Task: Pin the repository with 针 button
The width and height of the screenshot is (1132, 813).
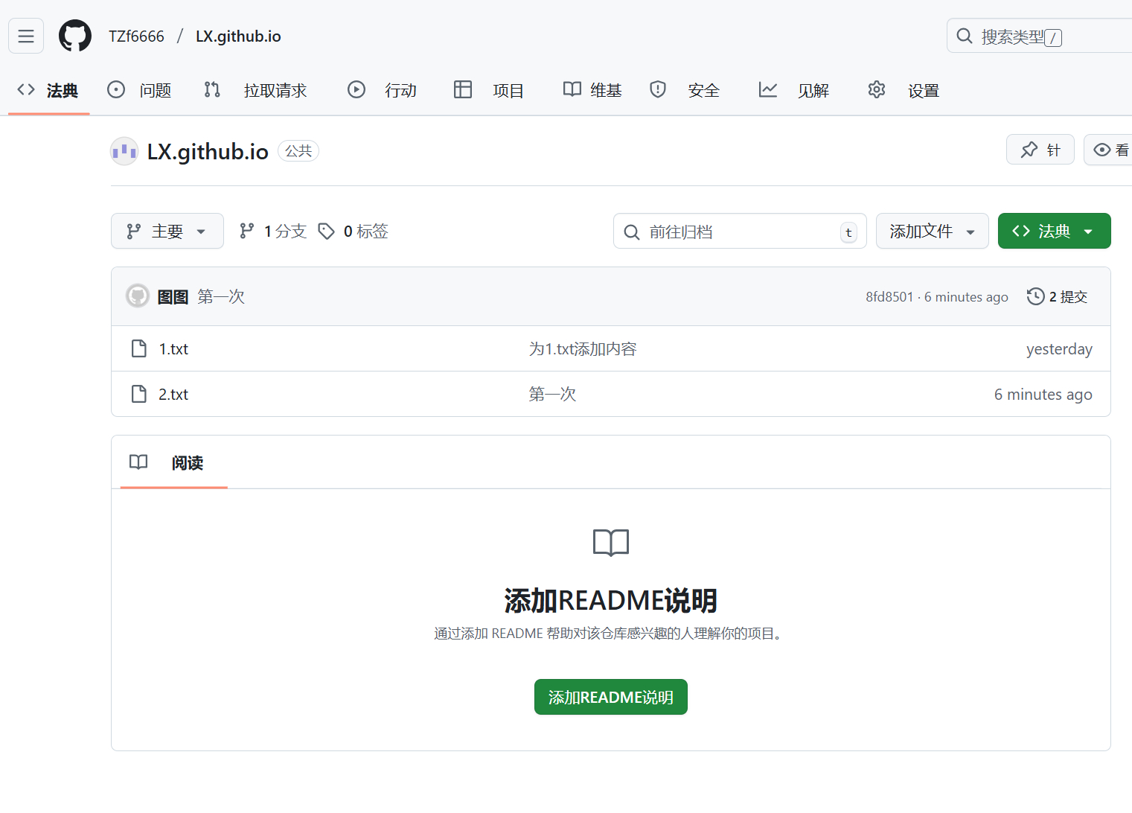Action: (x=1040, y=150)
